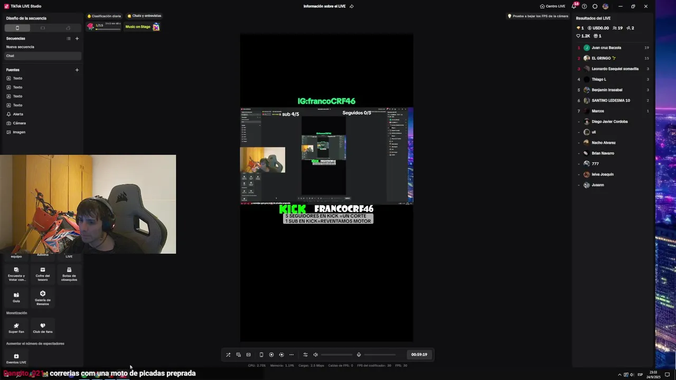The image size is (676, 380).
Task: Click the replay capture icon
Action: click(281, 355)
